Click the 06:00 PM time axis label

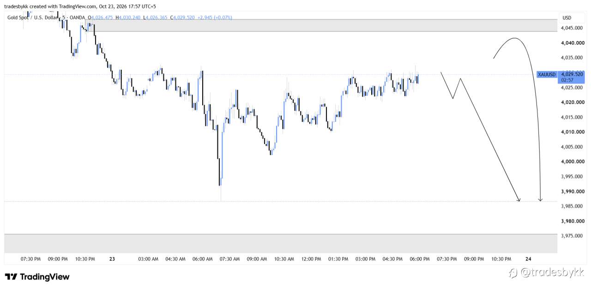[420, 259]
